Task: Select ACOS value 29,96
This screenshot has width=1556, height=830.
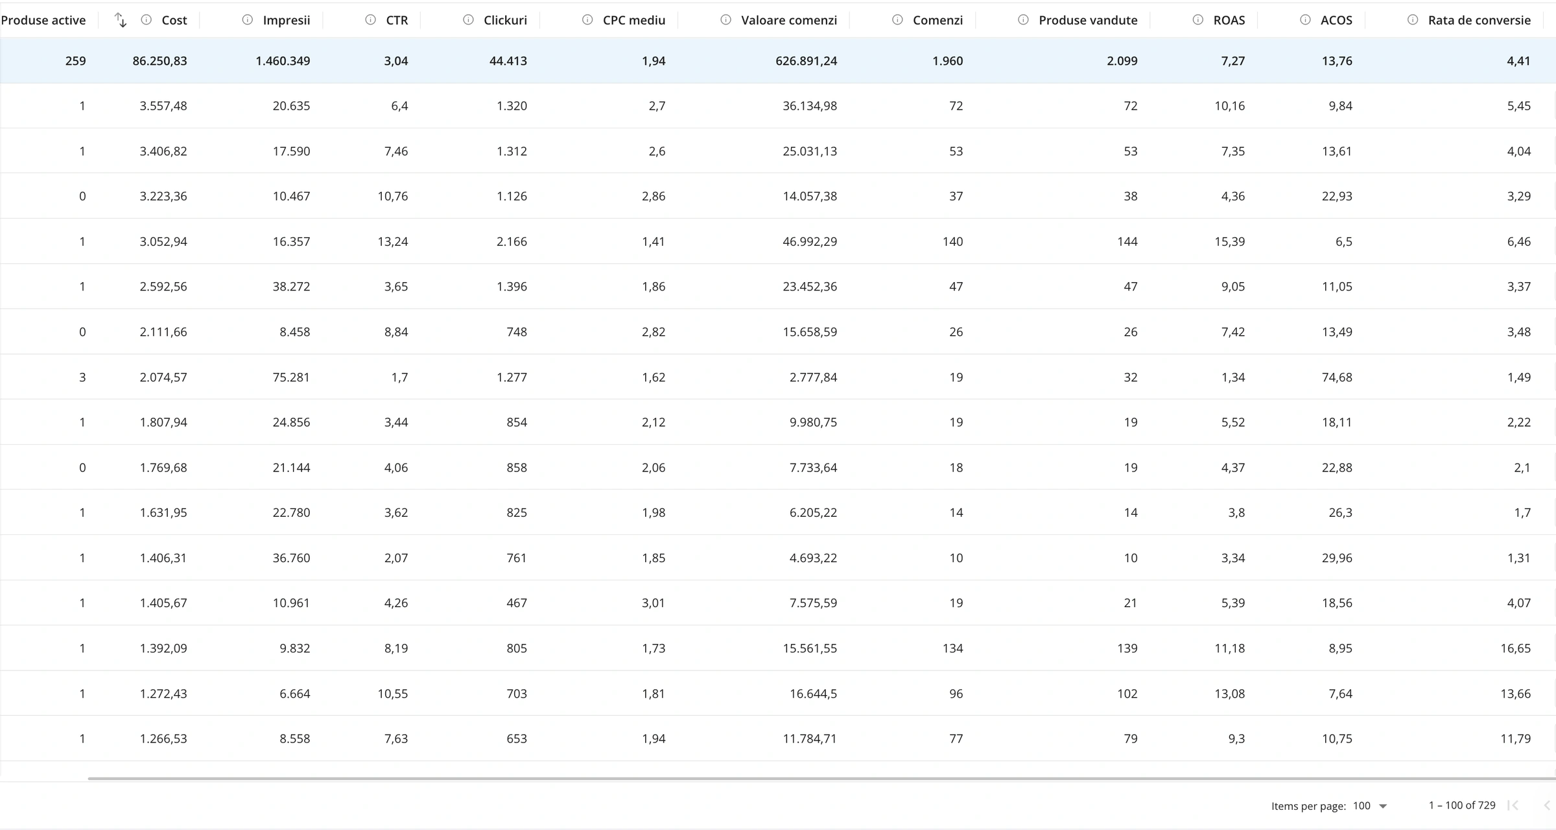Action: pos(1337,558)
